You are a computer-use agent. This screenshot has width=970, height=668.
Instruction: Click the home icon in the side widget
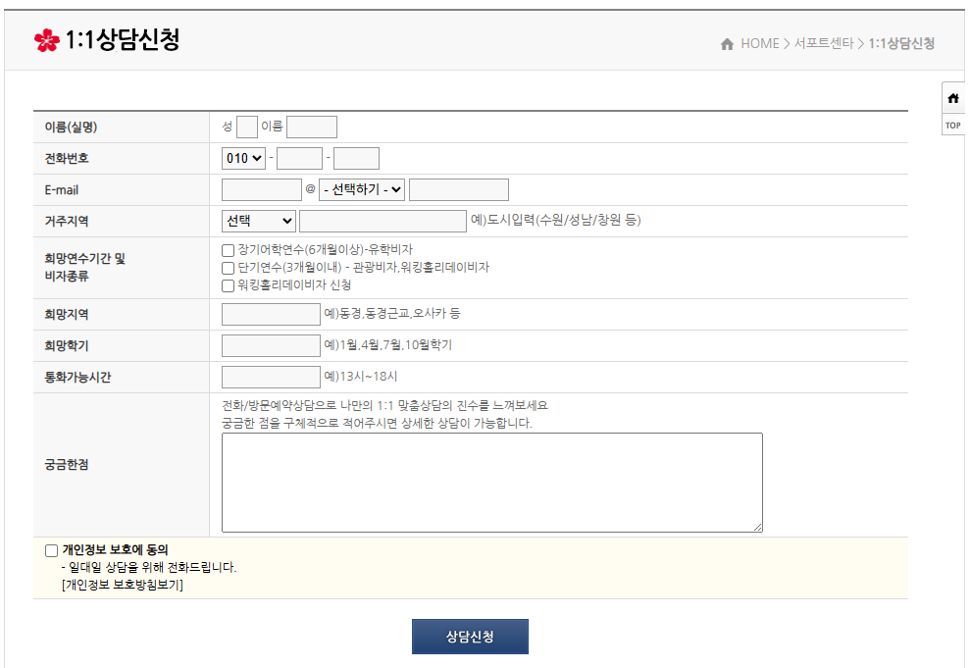(x=953, y=98)
